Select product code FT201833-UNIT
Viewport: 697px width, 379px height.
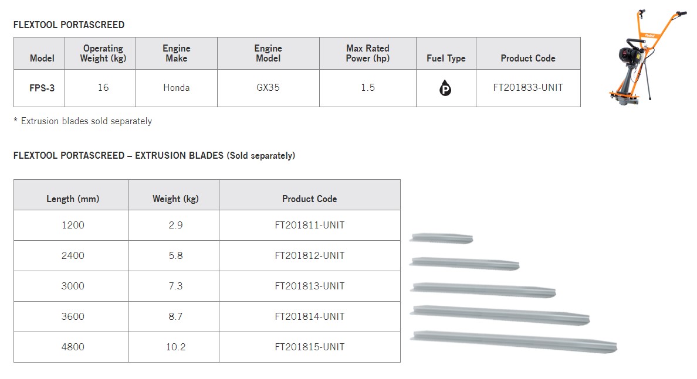pyautogui.click(x=528, y=88)
